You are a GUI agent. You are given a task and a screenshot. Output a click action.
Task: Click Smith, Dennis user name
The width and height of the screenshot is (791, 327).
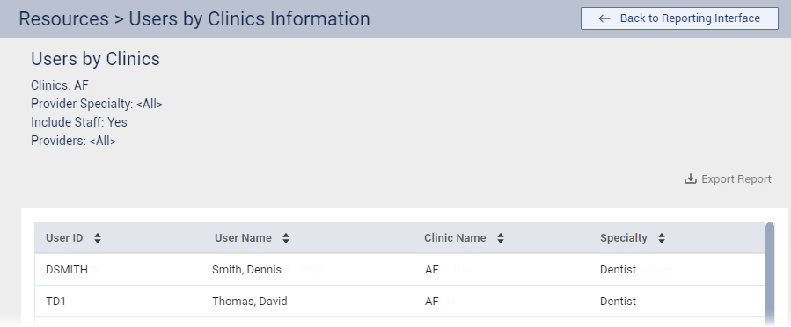[246, 270]
